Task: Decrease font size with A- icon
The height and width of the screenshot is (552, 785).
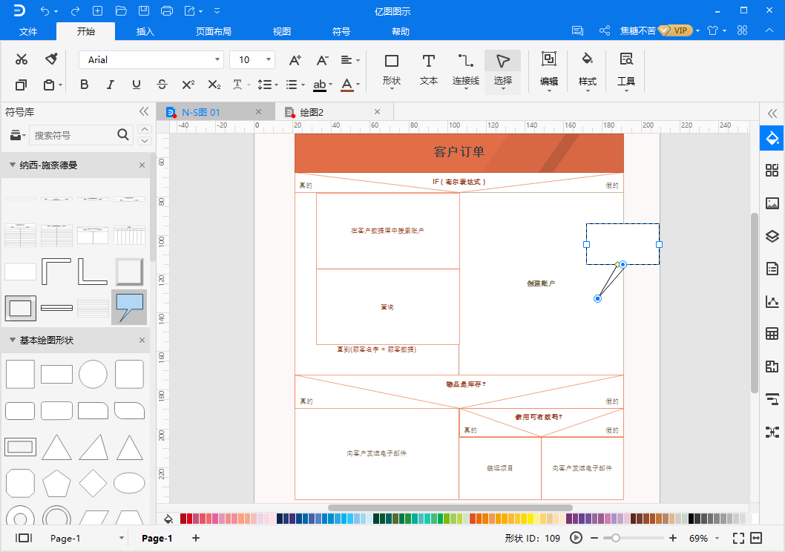Action: click(x=323, y=60)
